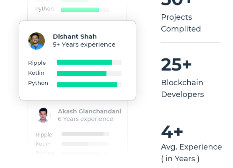Click the 4+ statistic number
Screen dimensions: 233x168
coord(172,131)
